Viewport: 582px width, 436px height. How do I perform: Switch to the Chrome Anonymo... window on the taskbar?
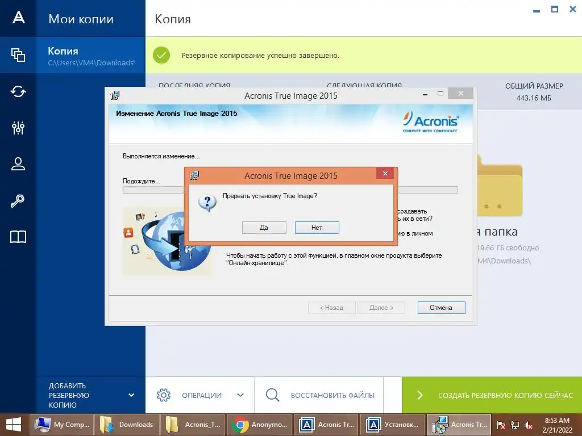tap(259, 425)
